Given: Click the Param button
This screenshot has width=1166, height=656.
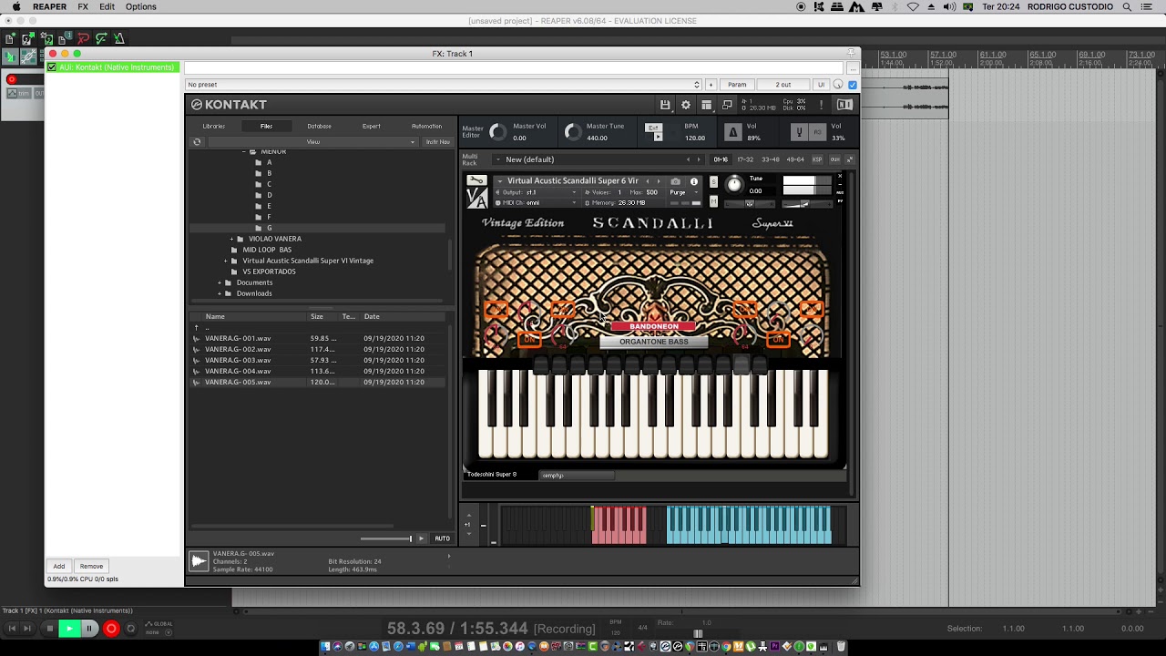Looking at the screenshot, I should (737, 85).
